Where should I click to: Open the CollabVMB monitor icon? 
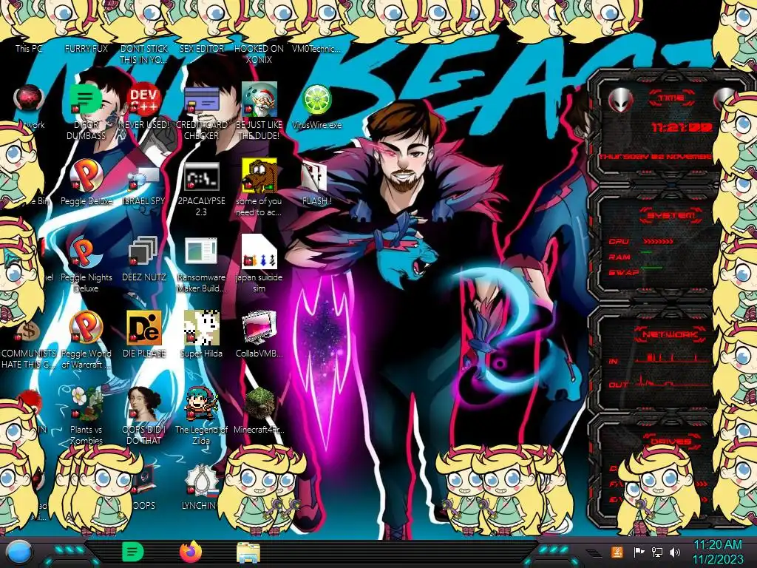pyautogui.click(x=259, y=328)
